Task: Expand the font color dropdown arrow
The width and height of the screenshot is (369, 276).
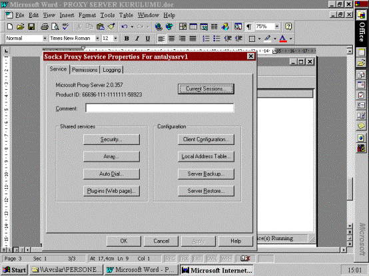Action: tap(291, 39)
